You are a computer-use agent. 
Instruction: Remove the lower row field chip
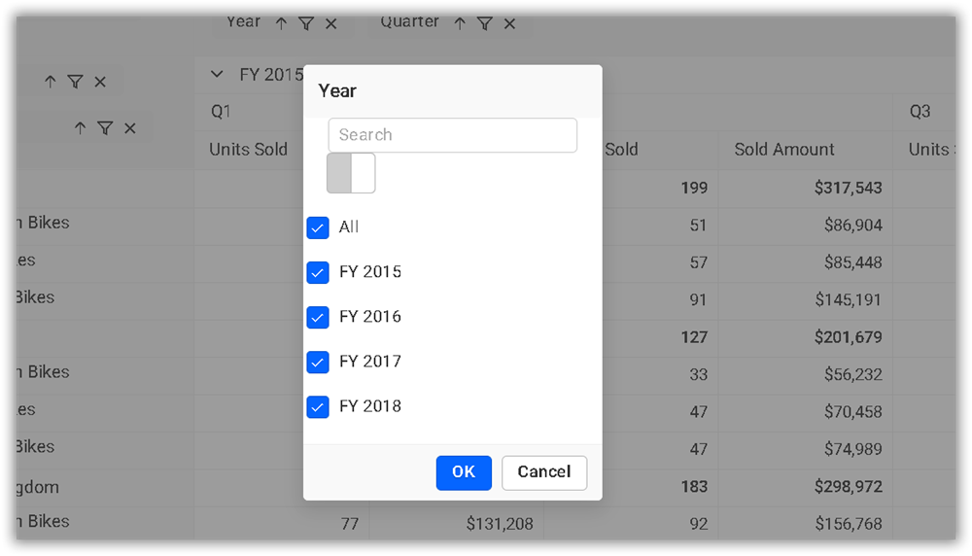[x=130, y=128]
